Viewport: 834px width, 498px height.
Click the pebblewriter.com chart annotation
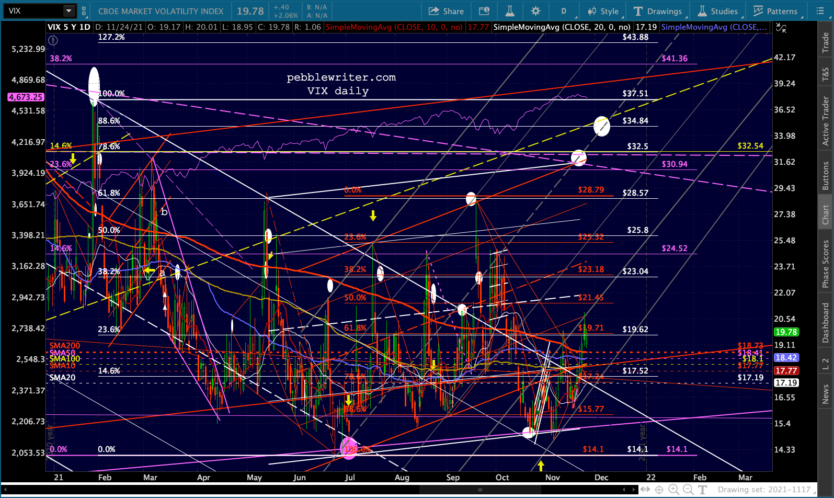coord(341,77)
